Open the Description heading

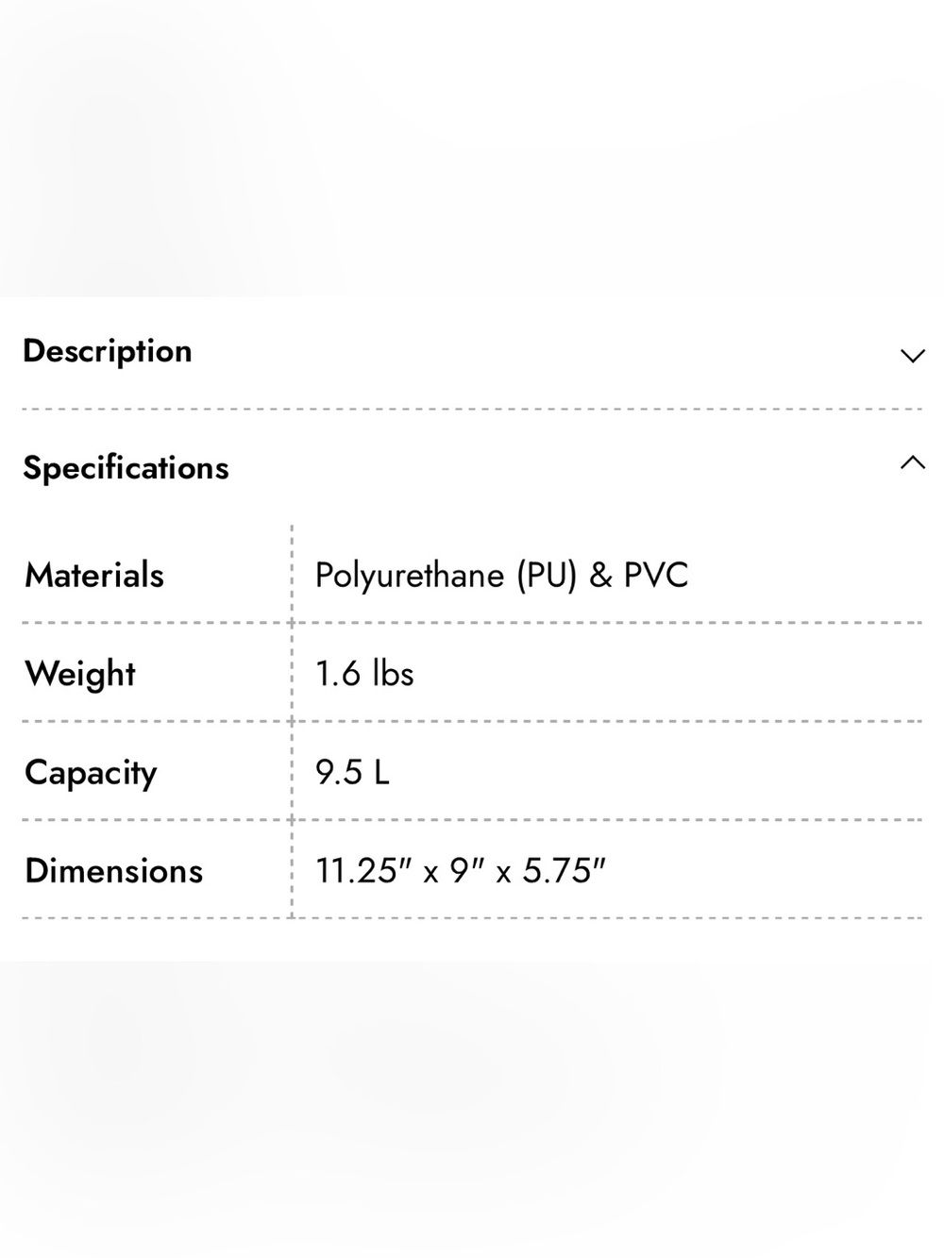(x=108, y=351)
